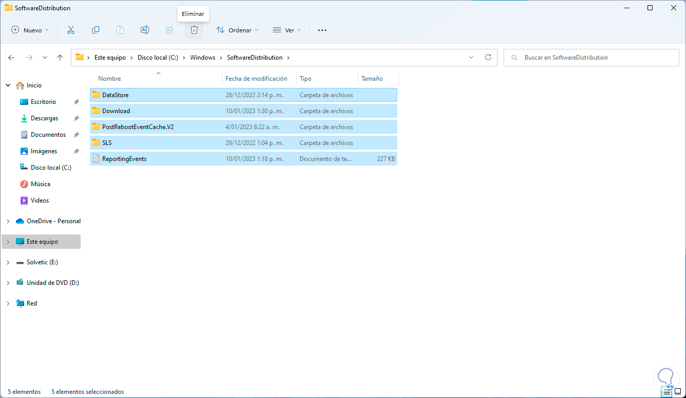Go back with the left arrow
Image resolution: width=686 pixels, height=398 pixels.
11,58
